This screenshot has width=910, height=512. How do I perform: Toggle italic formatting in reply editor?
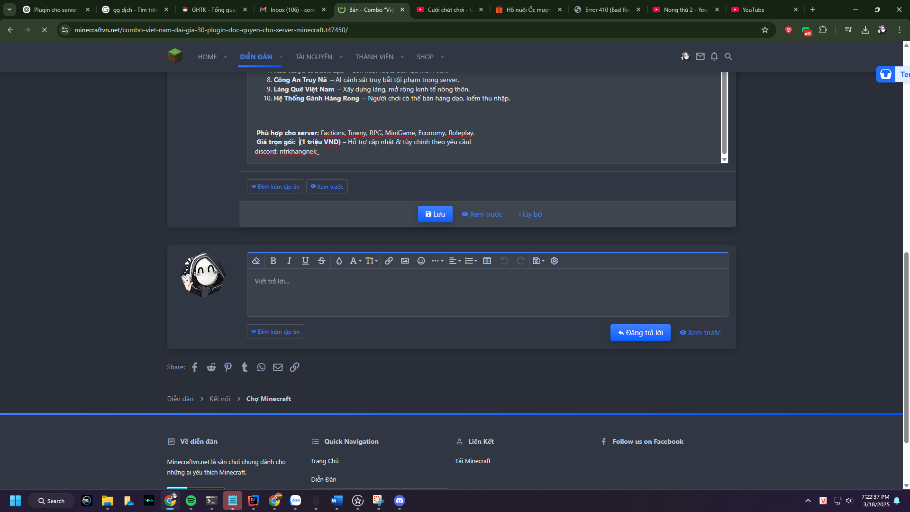tap(289, 261)
